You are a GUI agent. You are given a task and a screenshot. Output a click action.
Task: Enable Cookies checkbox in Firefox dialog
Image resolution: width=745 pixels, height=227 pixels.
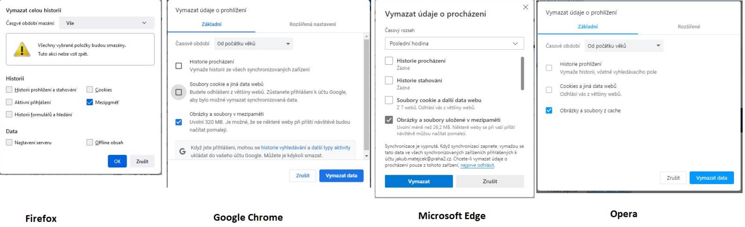tap(90, 90)
